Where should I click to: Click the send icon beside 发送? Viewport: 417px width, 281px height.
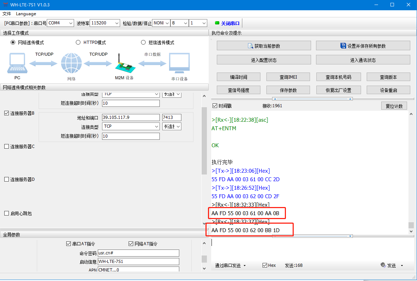pos(383,265)
